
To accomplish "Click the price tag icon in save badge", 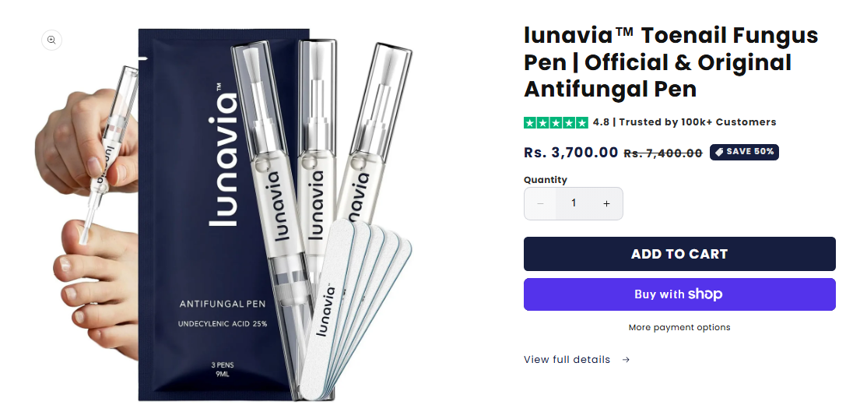I will 719,152.
